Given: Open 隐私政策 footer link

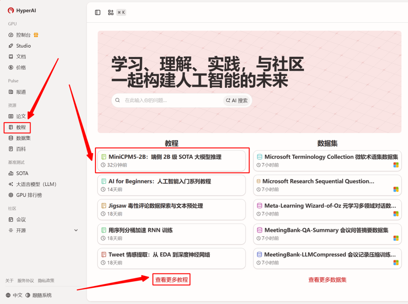Looking at the screenshot, I should (x=46, y=281).
